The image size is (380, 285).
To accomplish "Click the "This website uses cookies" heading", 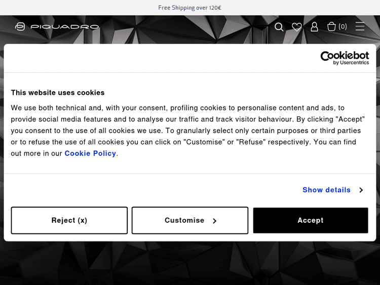I will [x=58, y=93].
